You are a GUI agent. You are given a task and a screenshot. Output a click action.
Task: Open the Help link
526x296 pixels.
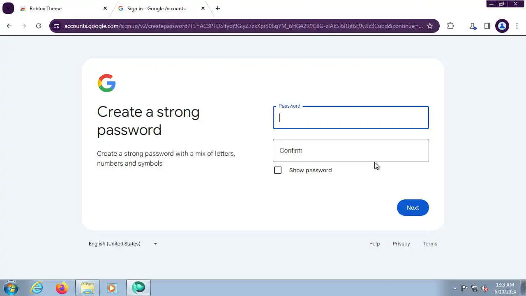click(374, 244)
